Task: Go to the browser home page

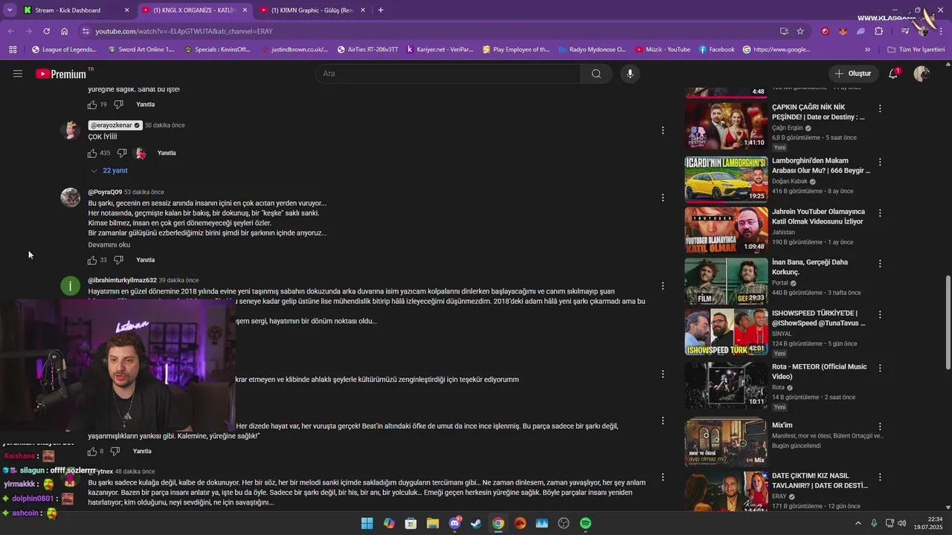Action: (x=65, y=31)
